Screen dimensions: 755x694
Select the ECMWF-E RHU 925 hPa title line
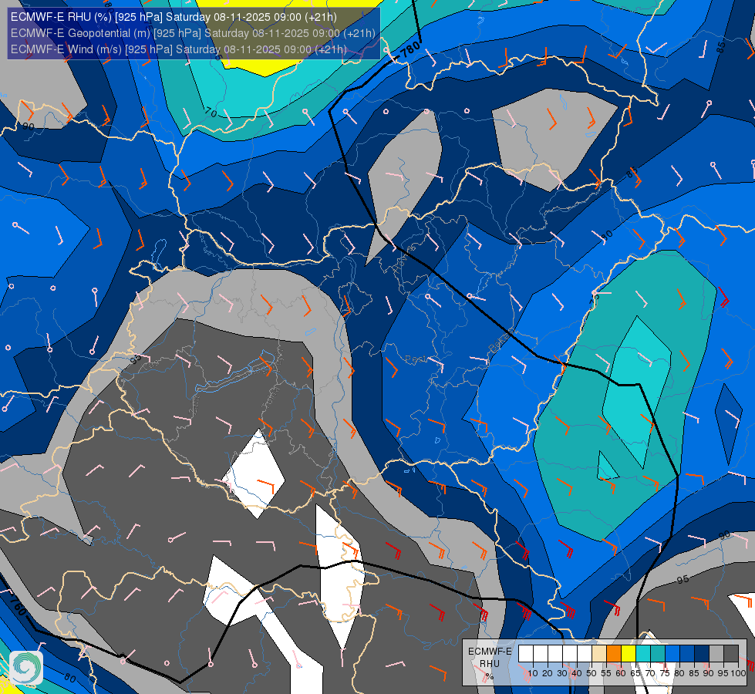(174, 17)
